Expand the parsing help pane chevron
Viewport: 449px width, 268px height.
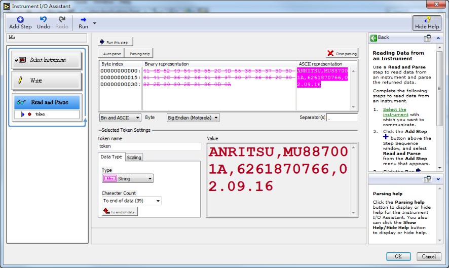tap(438, 179)
